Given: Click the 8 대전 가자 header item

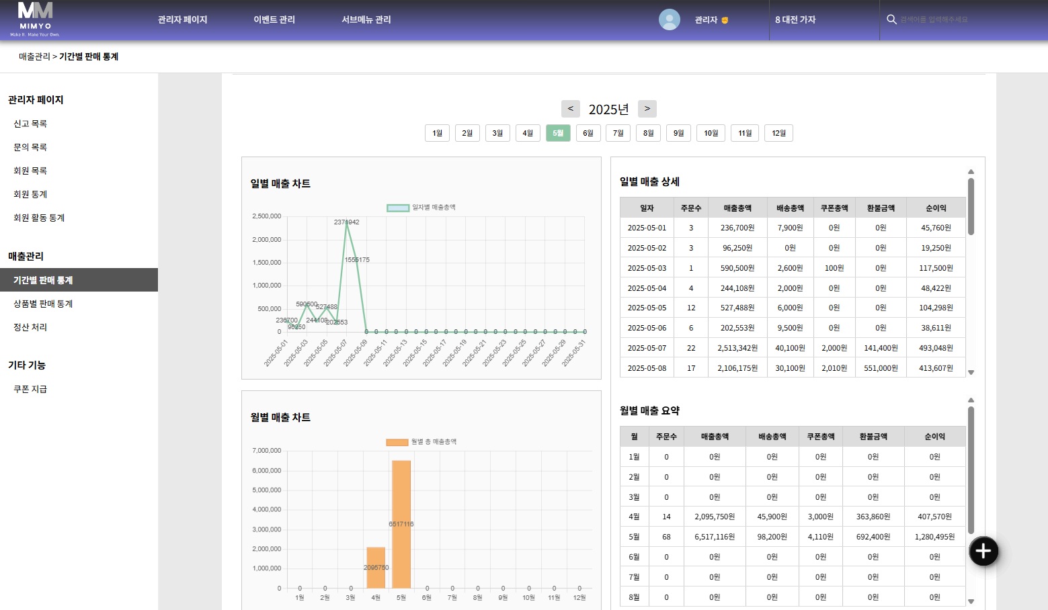Looking at the screenshot, I should click(795, 19).
